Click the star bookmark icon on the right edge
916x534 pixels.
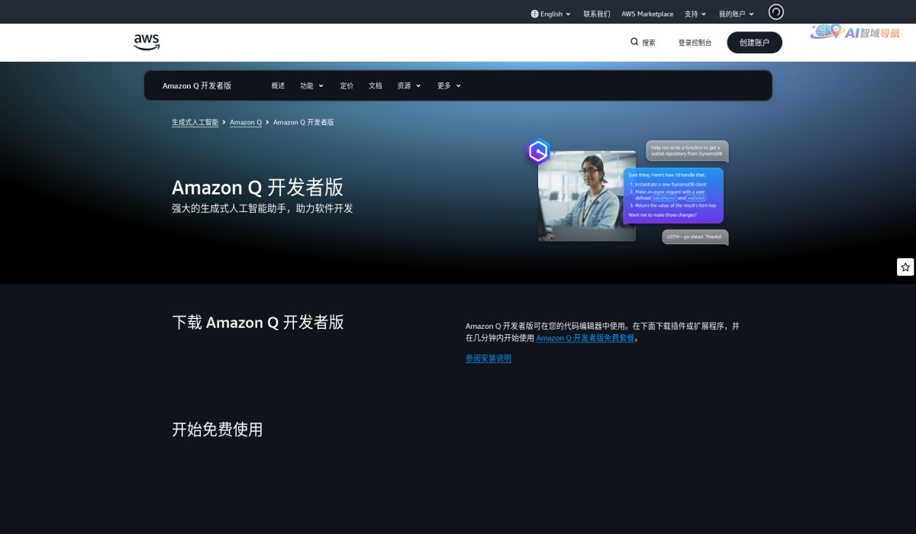click(x=905, y=267)
